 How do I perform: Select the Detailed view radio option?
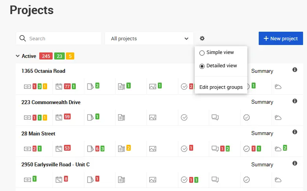pos(202,66)
